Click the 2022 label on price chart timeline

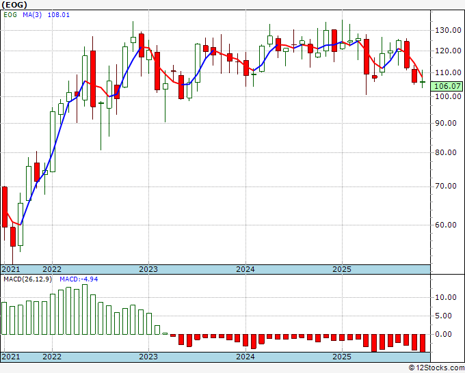tap(52, 269)
